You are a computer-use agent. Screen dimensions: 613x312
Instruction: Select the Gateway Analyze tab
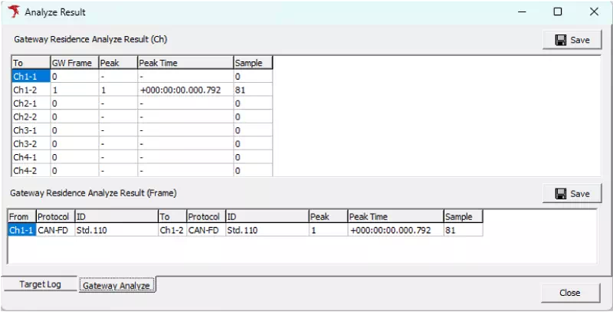(117, 285)
